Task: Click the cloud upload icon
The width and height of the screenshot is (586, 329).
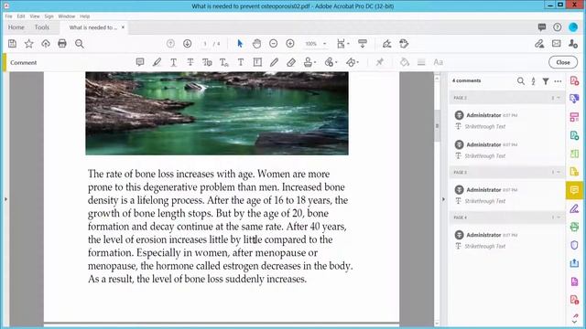Action: (46, 44)
